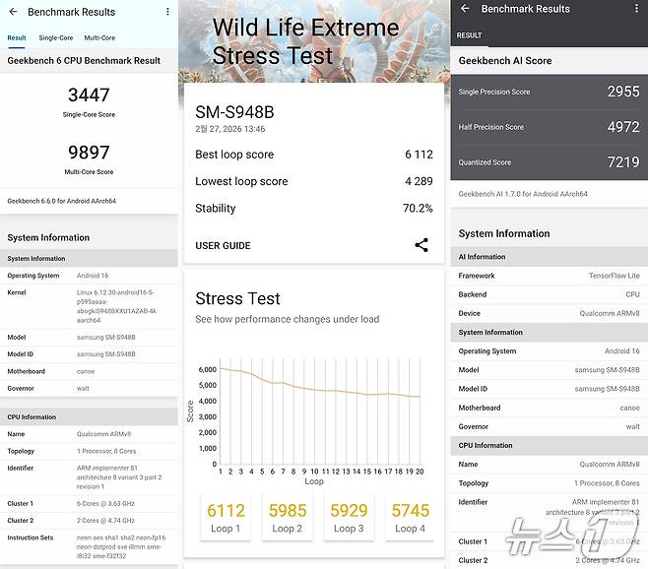Click the Stress Test section title

tap(237, 298)
